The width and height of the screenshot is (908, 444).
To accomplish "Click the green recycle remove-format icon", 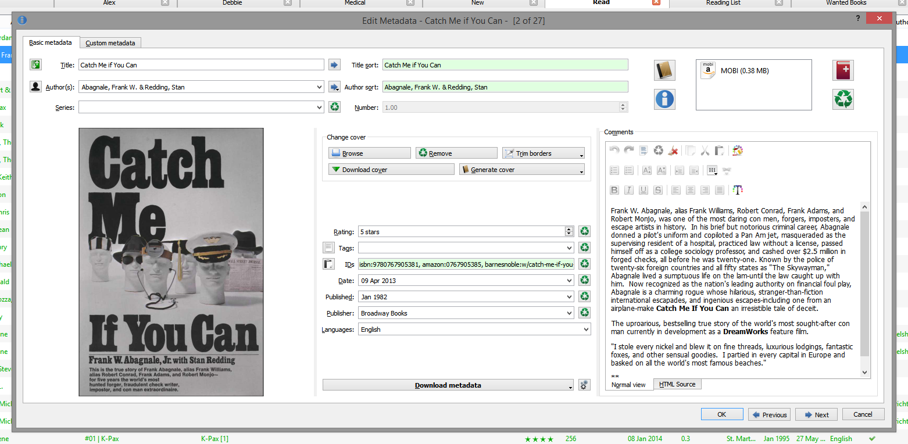I will tap(843, 99).
